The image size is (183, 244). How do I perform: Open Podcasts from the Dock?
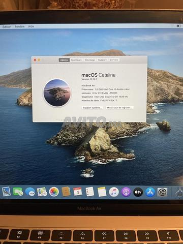point(126,192)
